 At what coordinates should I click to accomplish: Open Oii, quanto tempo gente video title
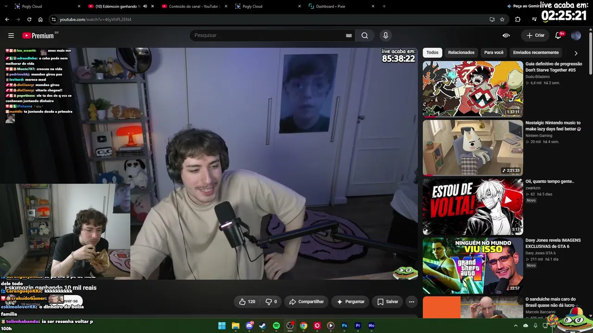[x=550, y=181]
